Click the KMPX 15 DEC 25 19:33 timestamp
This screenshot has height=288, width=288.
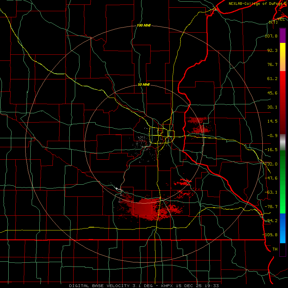pyautogui.click(x=190, y=286)
